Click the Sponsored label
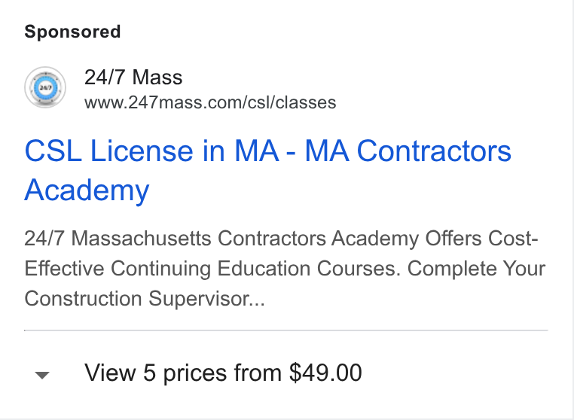 coord(72,32)
